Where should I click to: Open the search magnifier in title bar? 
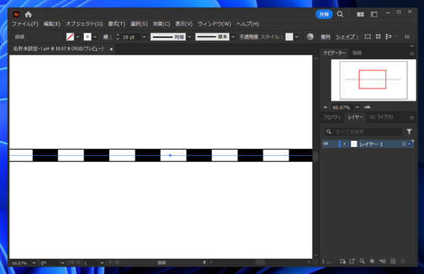pos(340,14)
